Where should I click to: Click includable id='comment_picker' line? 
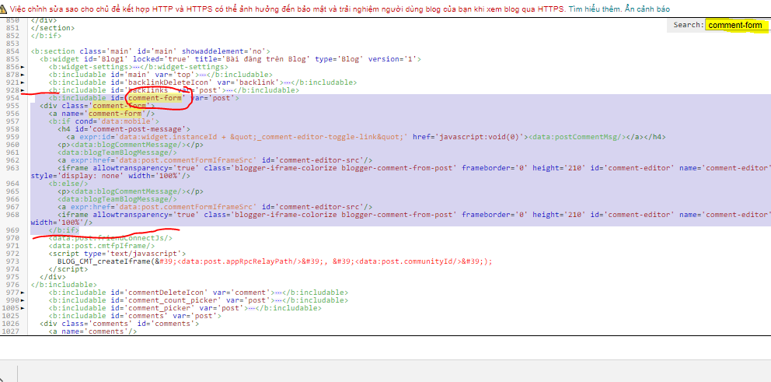(185, 308)
